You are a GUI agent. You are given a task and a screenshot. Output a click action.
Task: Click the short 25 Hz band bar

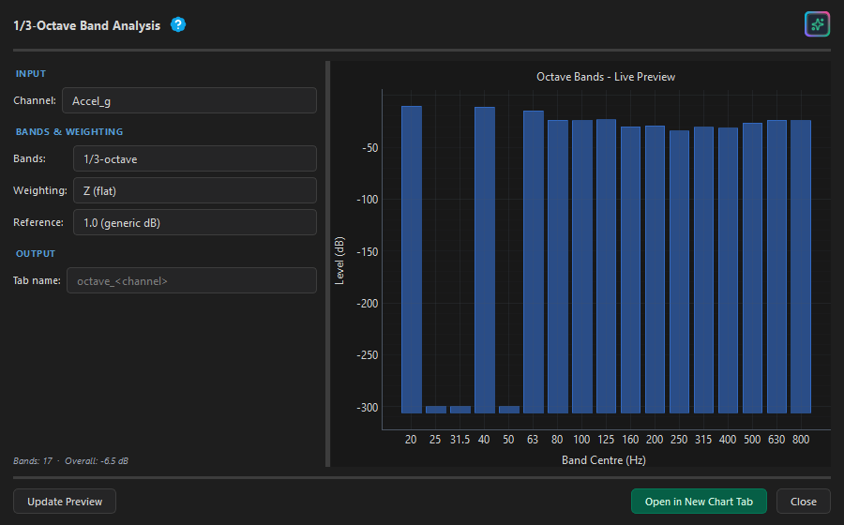point(436,410)
